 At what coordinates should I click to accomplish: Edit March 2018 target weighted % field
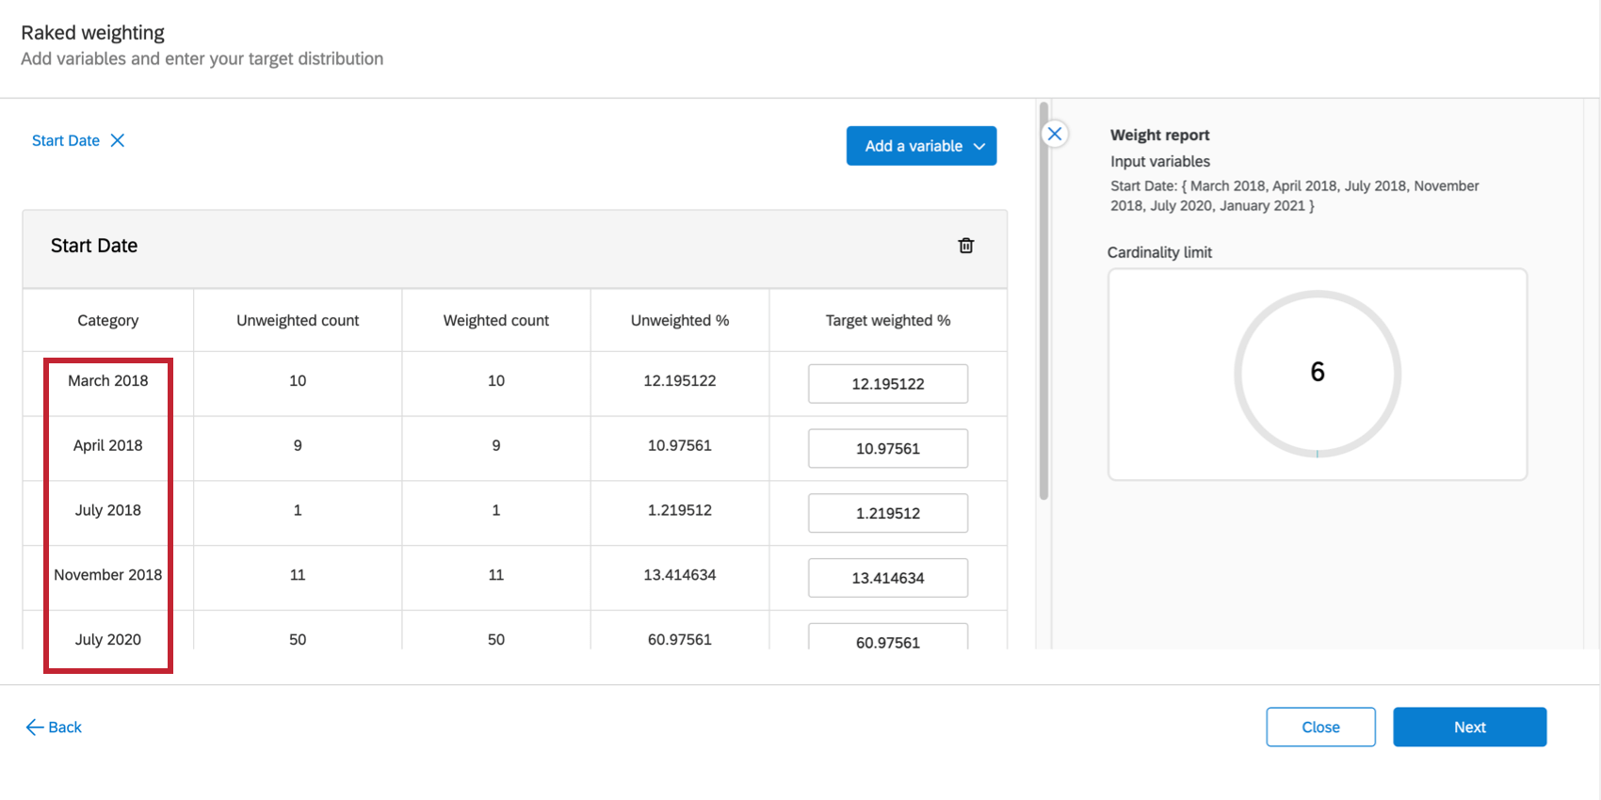point(887,384)
